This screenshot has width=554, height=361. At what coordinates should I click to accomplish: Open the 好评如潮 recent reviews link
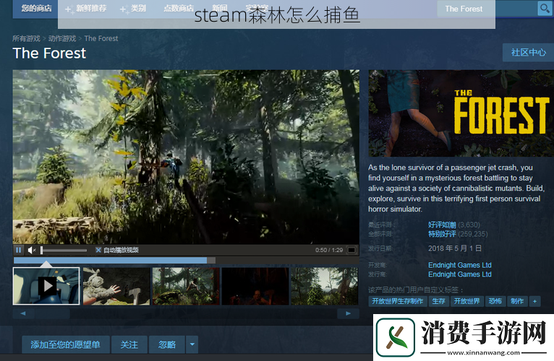pos(442,225)
